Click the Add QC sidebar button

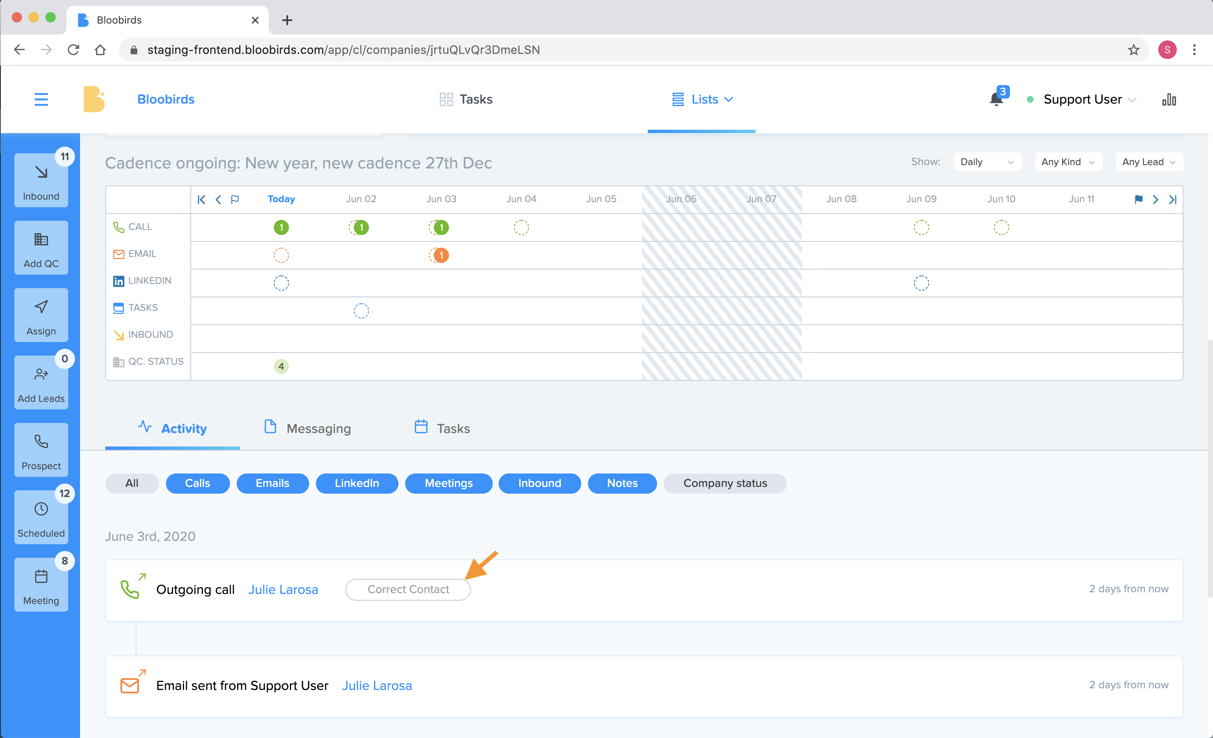tap(41, 248)
